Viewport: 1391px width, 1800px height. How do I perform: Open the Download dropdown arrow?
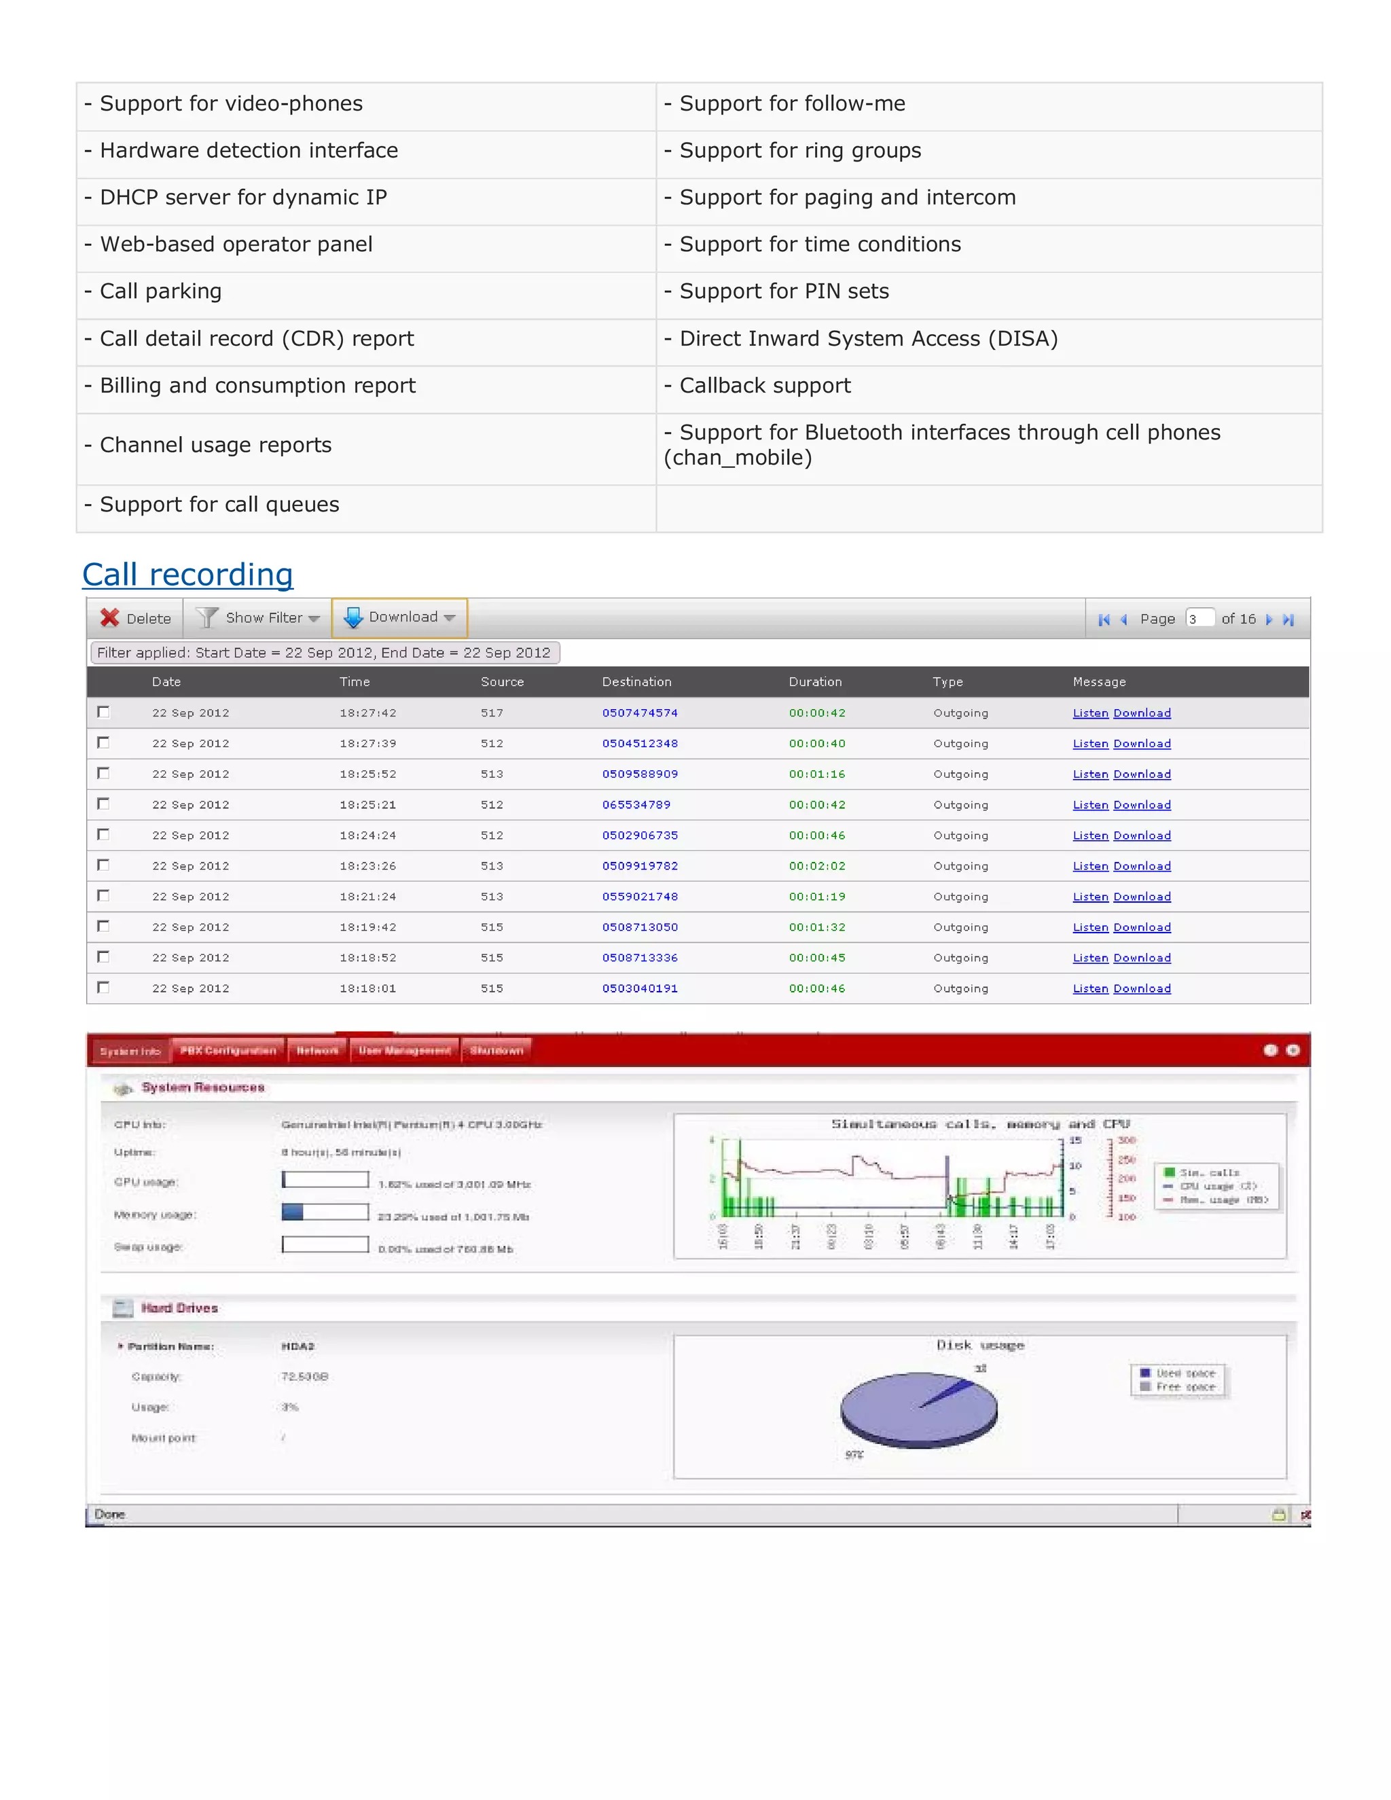[449, 618]
